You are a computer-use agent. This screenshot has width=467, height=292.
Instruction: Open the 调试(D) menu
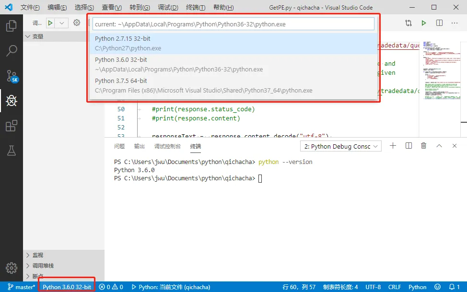(168, 8)
